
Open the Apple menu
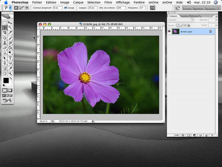pyautogui.click(x=6, y=2)
